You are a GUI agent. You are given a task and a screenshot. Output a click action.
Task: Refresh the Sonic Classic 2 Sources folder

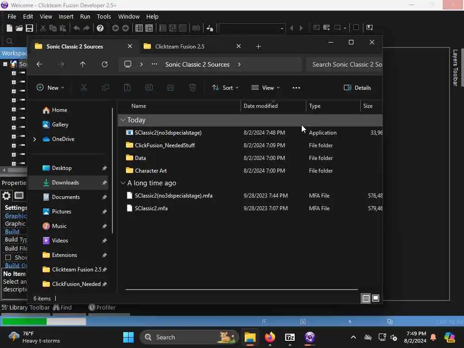105,64
